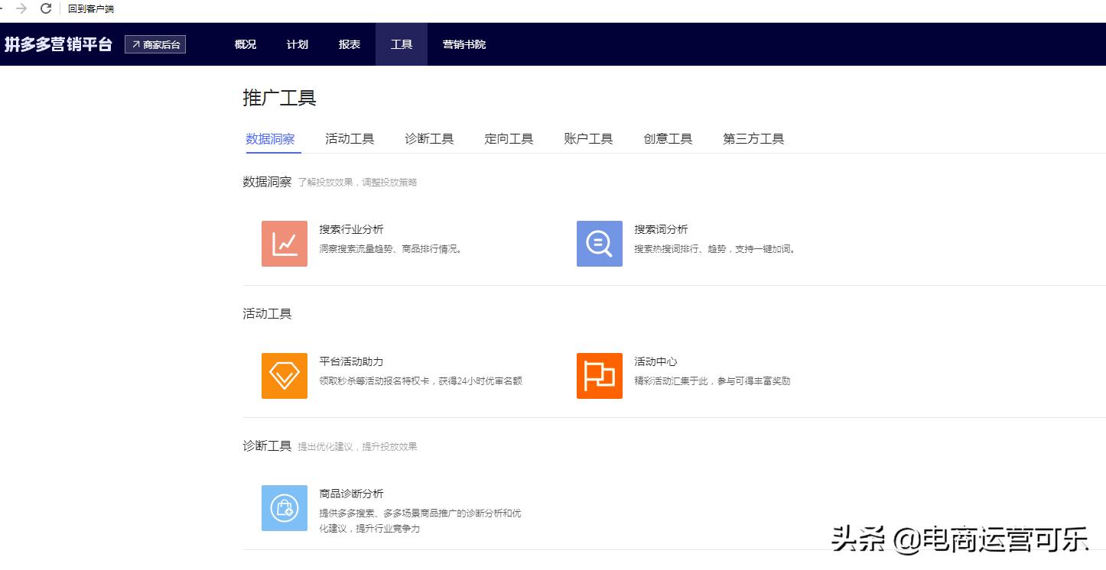Switch to the 第三方工具 tab
The width and height of the screenshot is (1106, 570).
pyautogui.click(x=752, y=138)
